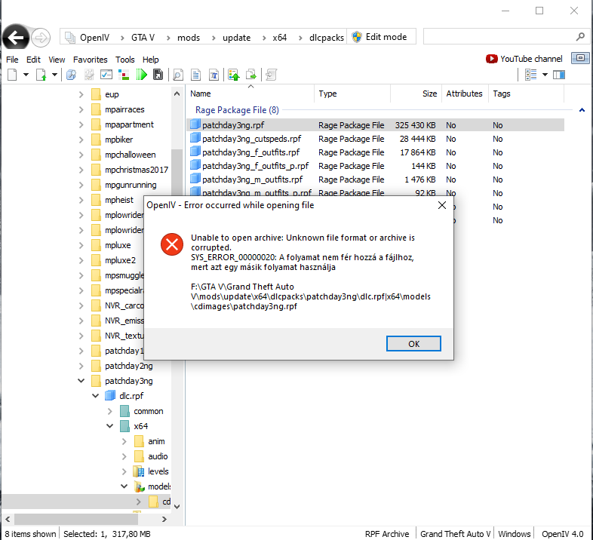593x540 pixels.
Task: Select mpgunrunning folder in tree
Action: [131, 185]
